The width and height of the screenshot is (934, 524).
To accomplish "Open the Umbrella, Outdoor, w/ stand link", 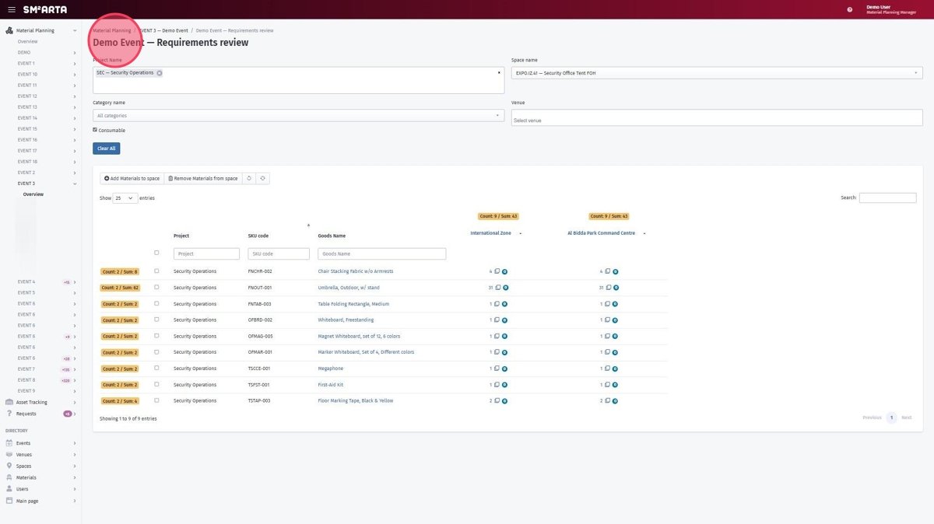I will pos(349,288).
